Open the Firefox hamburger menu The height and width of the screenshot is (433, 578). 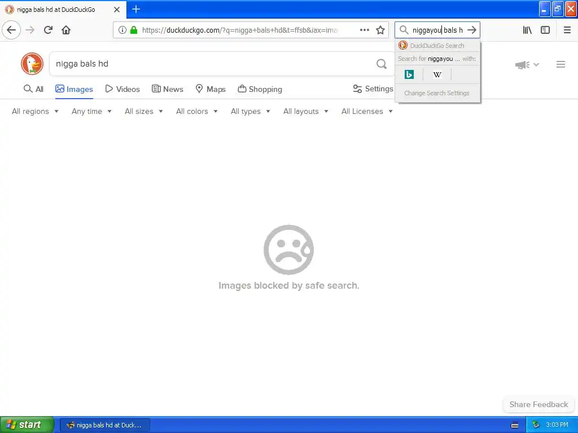tap(567, 30)
